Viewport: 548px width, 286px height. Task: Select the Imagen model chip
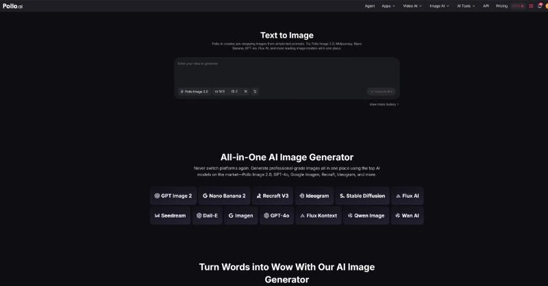[241, 216]
